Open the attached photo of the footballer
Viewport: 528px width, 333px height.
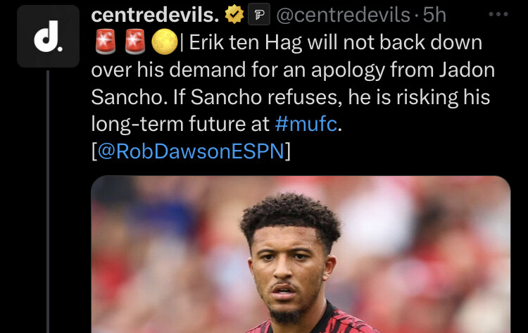tap(301, 254)
